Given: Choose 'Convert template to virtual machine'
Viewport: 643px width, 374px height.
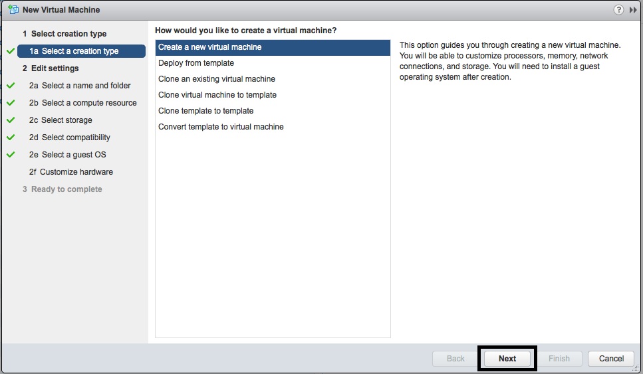Looking at the screenshot, I should (x=221, y=127).
